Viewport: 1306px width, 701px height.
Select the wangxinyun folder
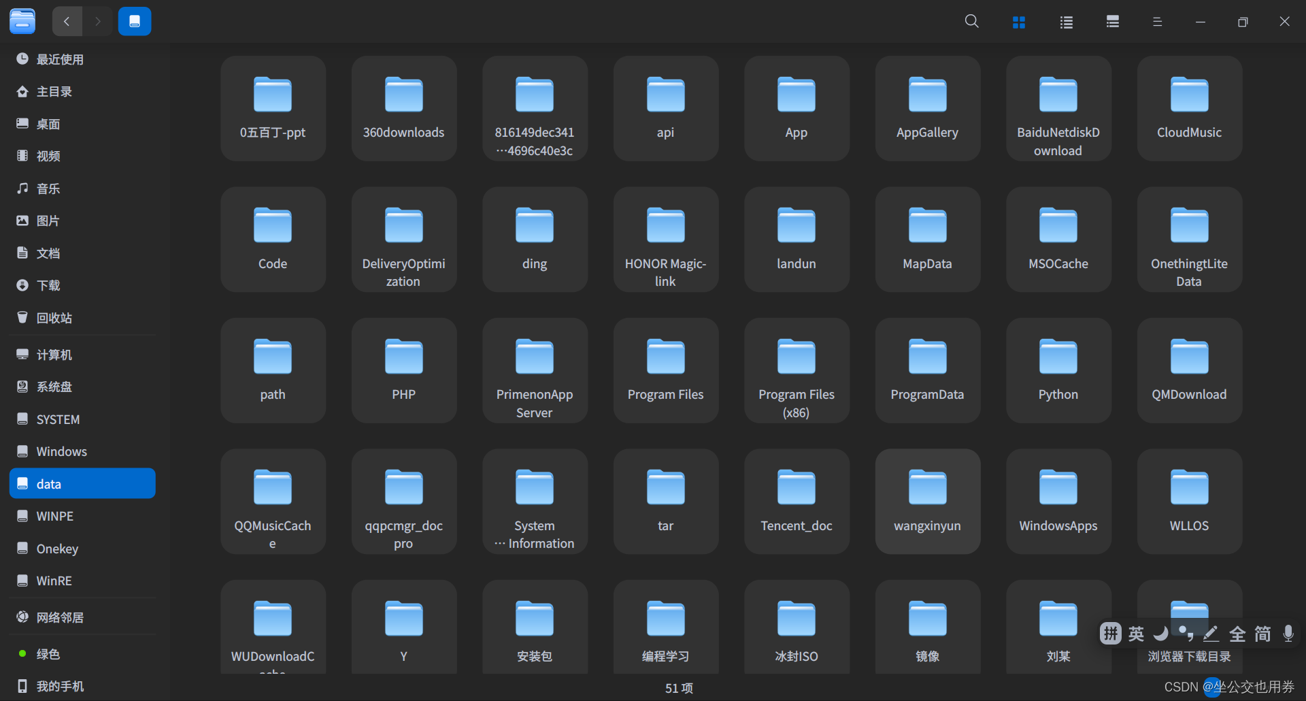point(928,502)
